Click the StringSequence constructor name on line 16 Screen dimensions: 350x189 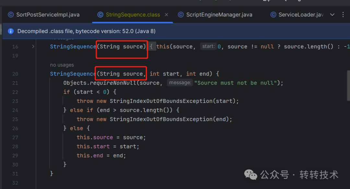click(73, 47)
